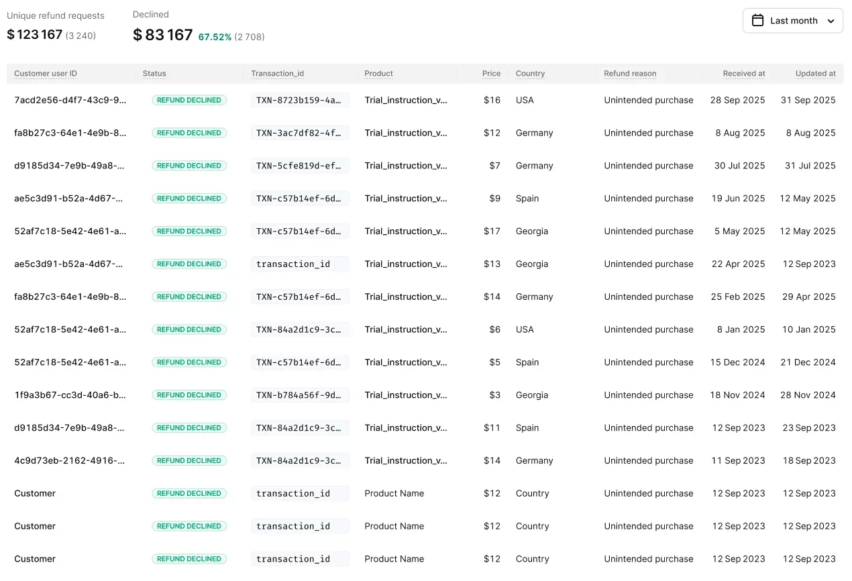Click the Status column header
The height and width of the screenshot is (581, 852).
[154, 74]
